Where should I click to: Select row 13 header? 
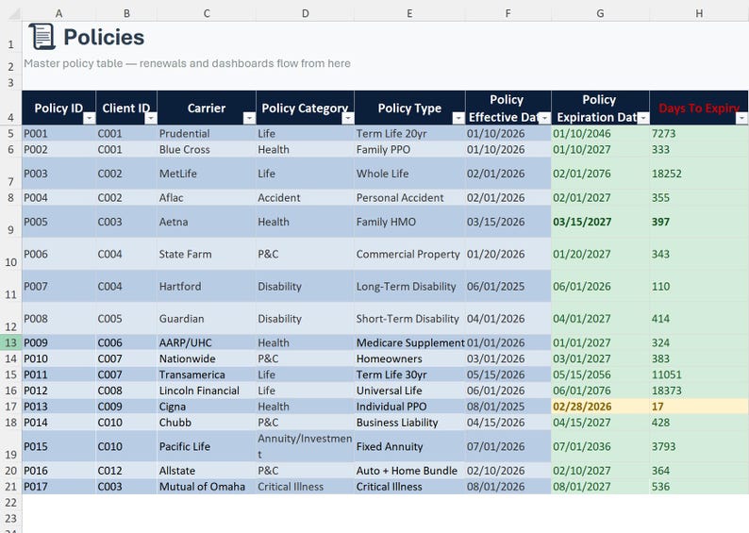[10, 342]
